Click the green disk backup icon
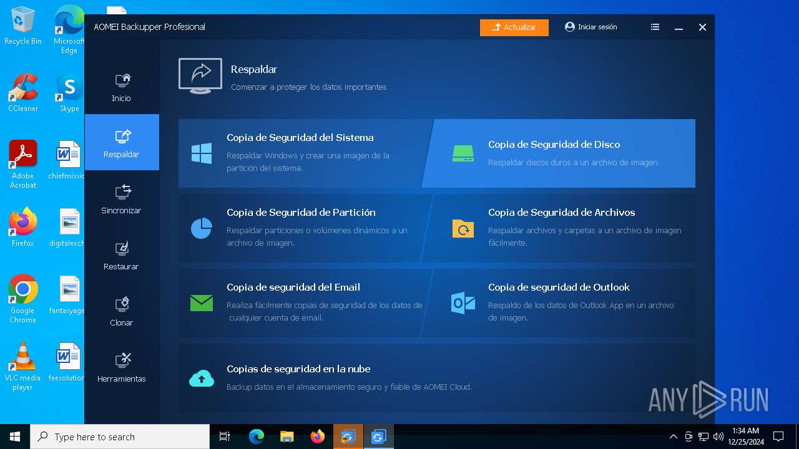 (463, 153)
